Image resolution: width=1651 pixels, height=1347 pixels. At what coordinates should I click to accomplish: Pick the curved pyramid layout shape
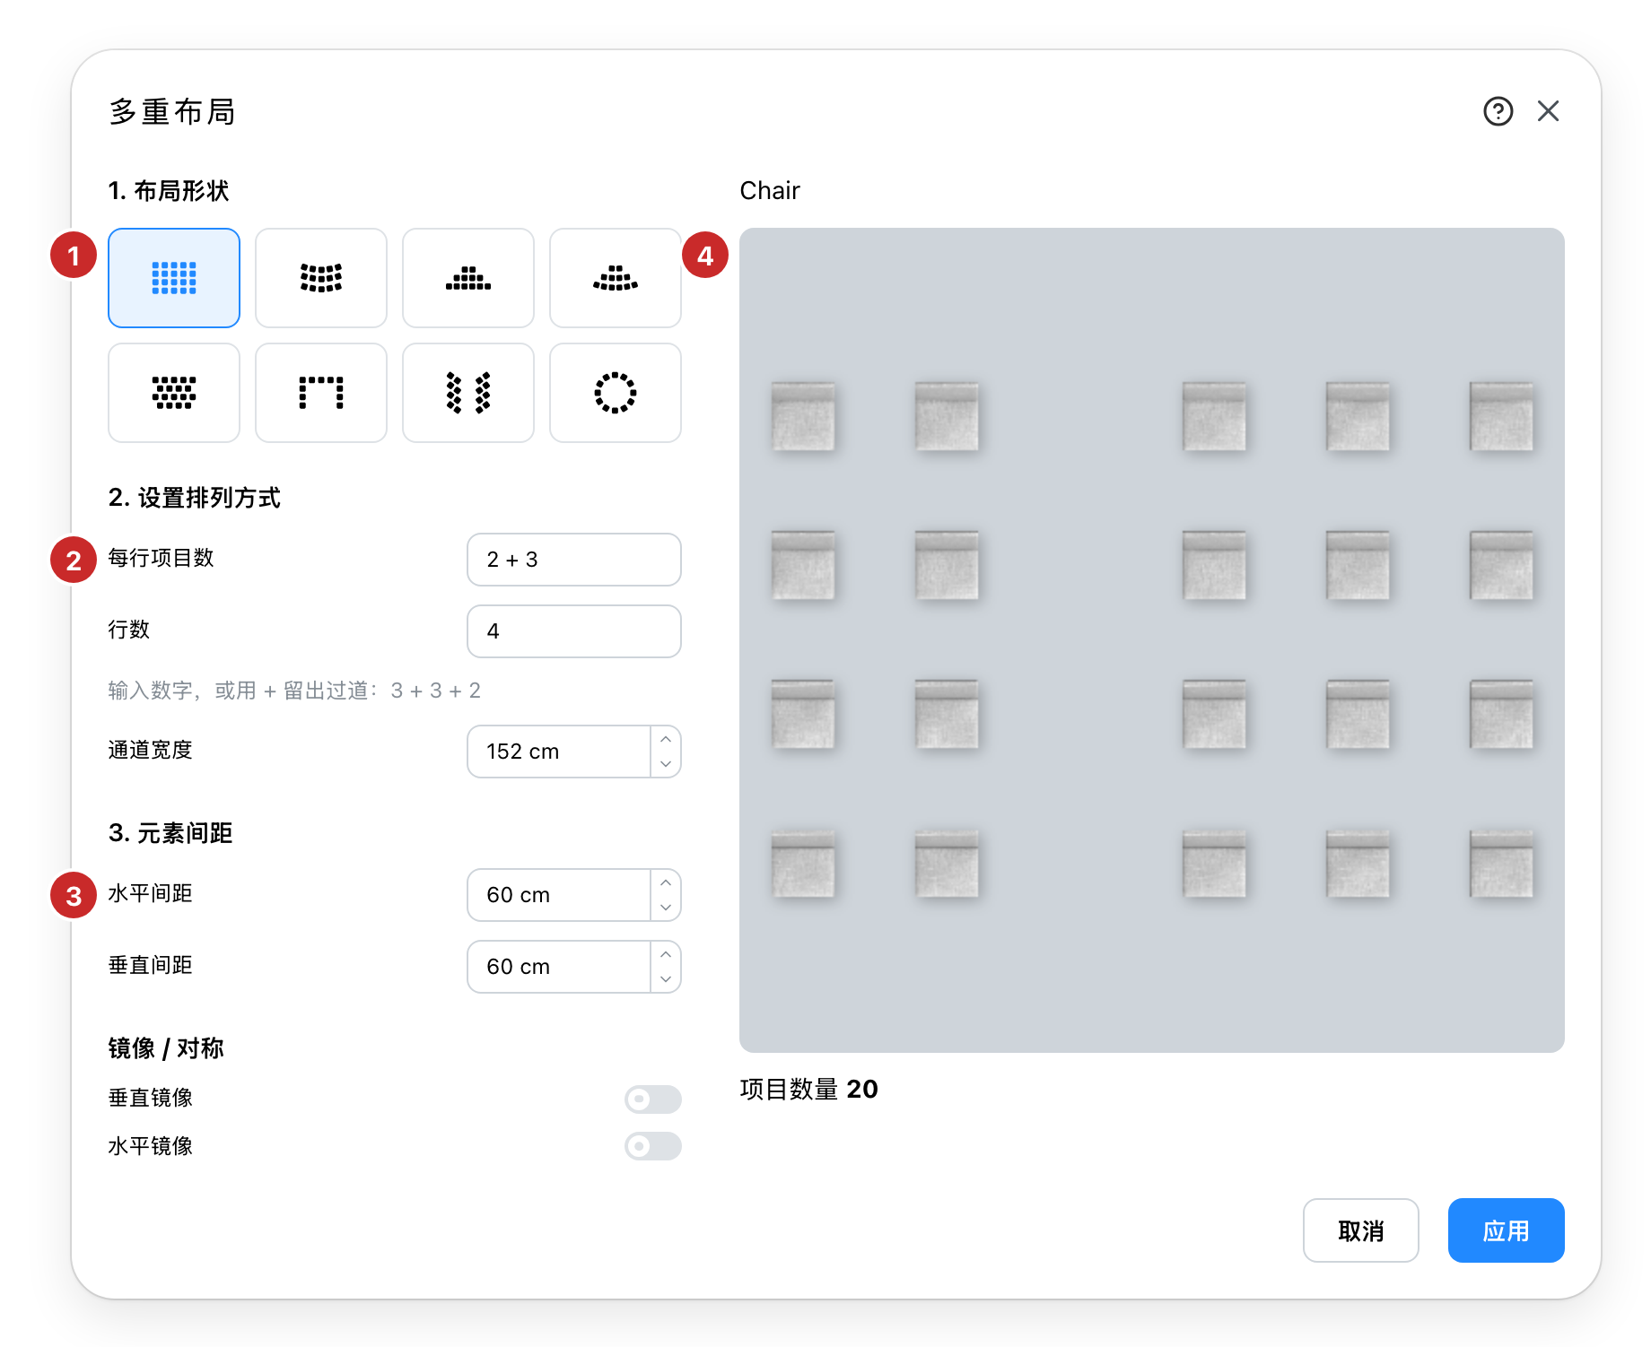point(616,278)
